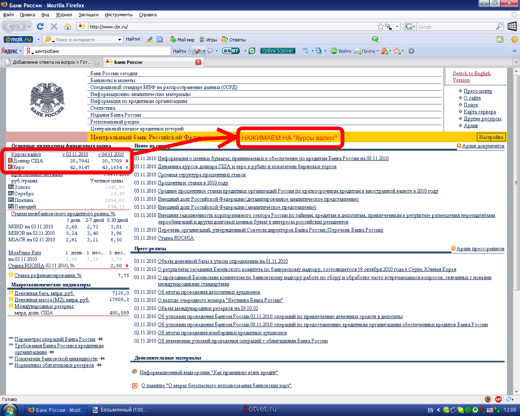520x416 pixels.
Task: Click Найти button on Yandex toolbar
Action: 179,51
